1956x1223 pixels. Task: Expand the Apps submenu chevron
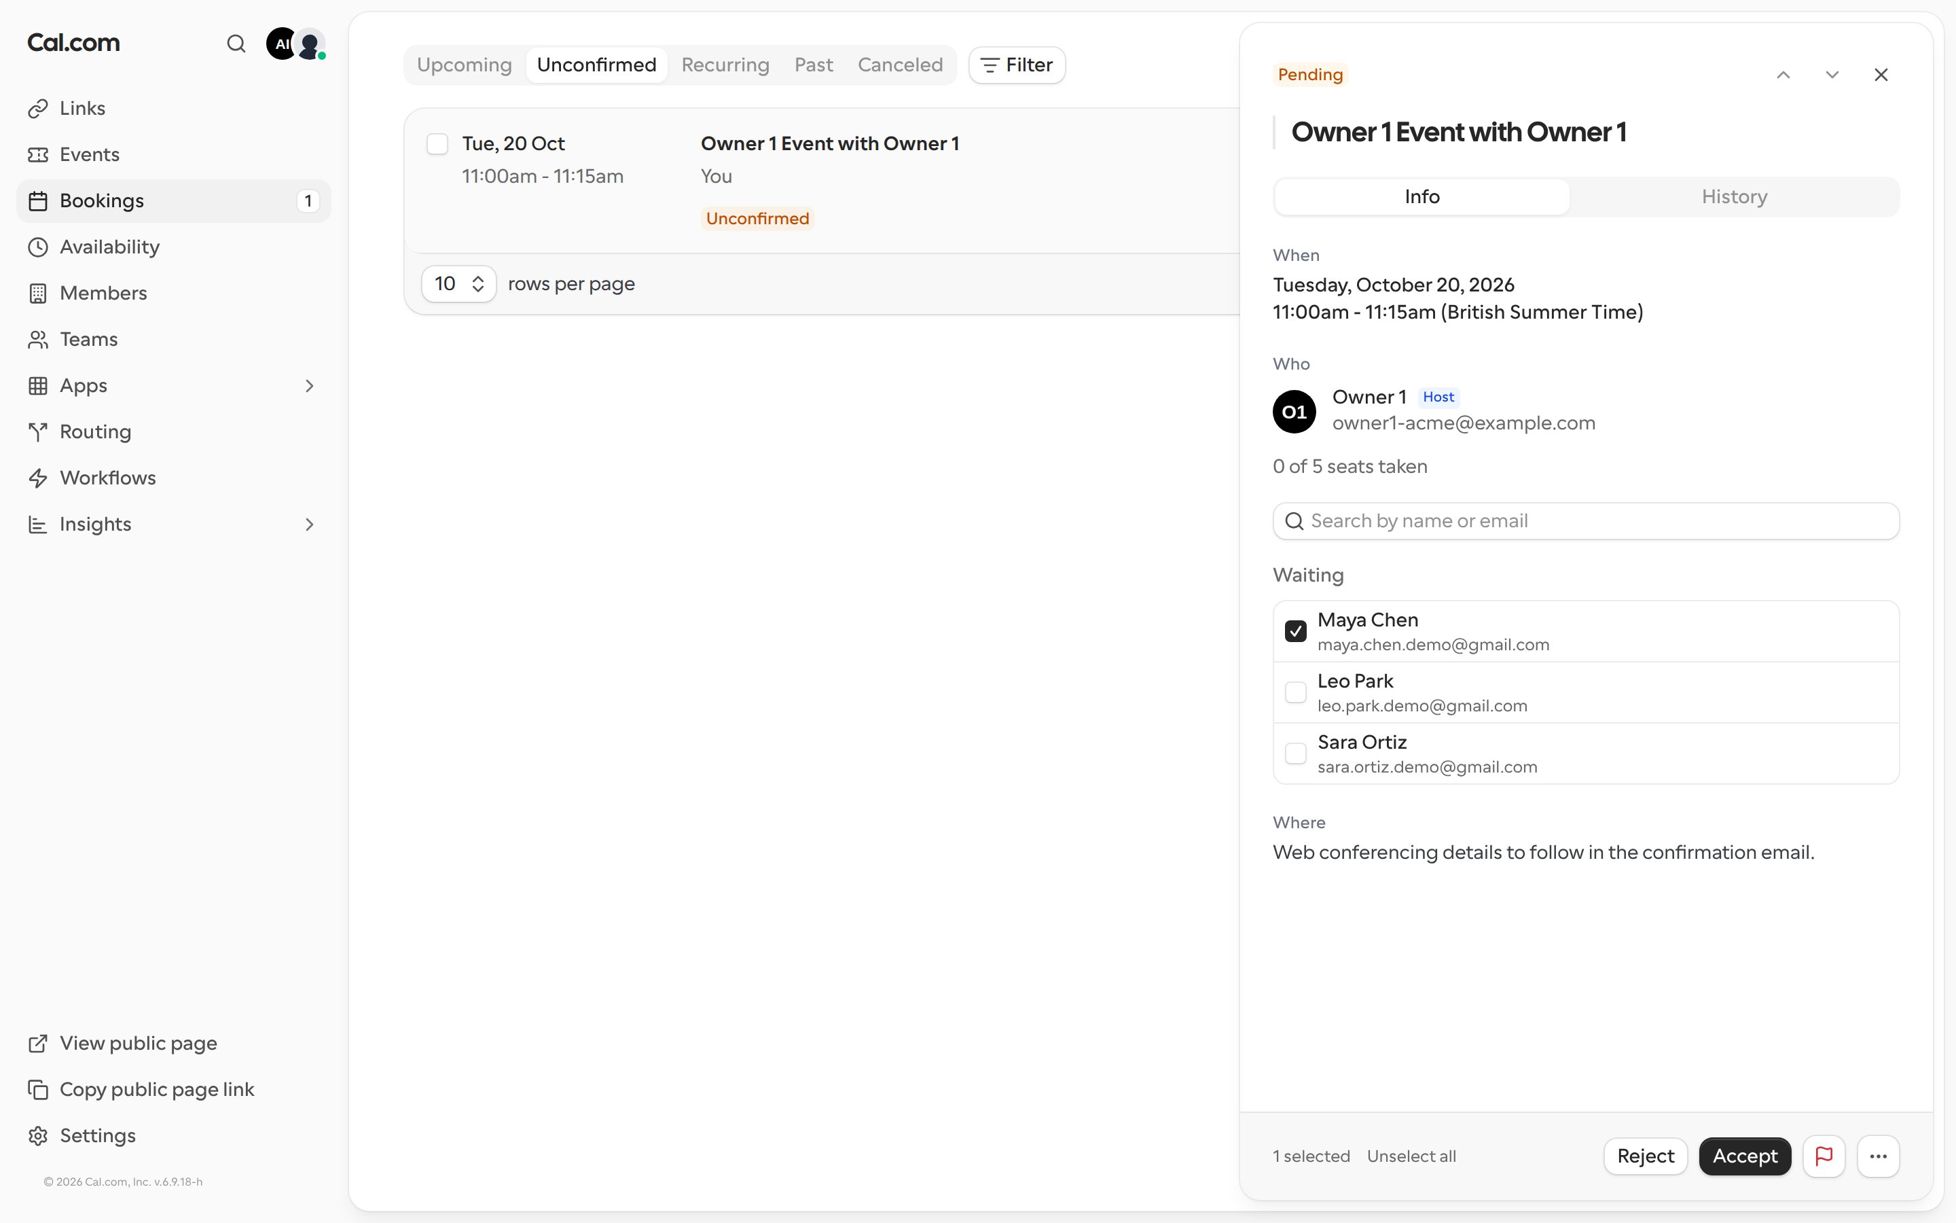coord(309,386)
